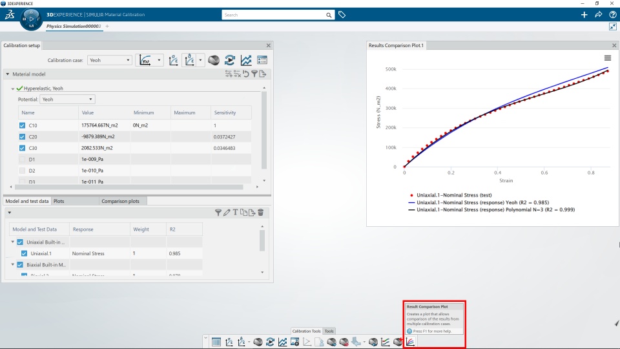Toggle the Uniaxial Built-in checkbox
Screen dimensions: 620x349
pyautogui.click(x=20, y=242)
